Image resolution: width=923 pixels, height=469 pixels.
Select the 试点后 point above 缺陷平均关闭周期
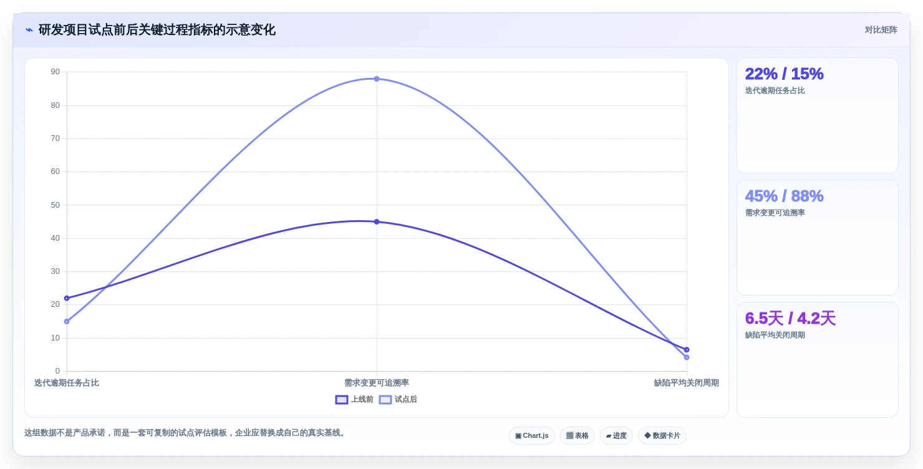pyautogui.click(x=687, y=357)
